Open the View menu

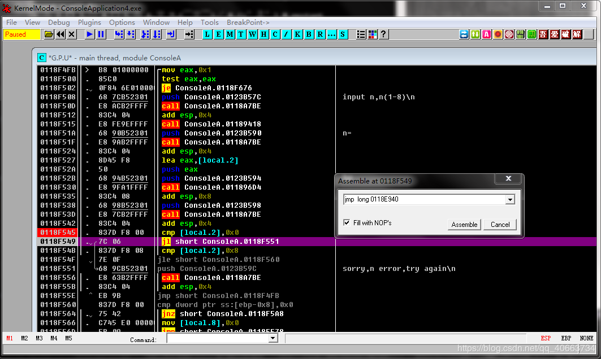[33, 23]
